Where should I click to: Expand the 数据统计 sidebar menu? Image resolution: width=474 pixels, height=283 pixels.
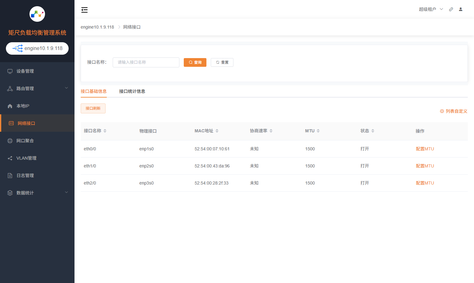click(x=37, y=193)
